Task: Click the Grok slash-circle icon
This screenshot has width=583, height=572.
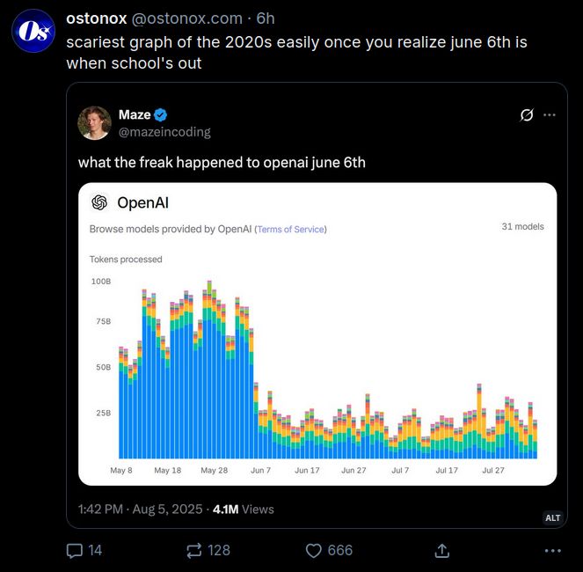Action: coord(527,115)
